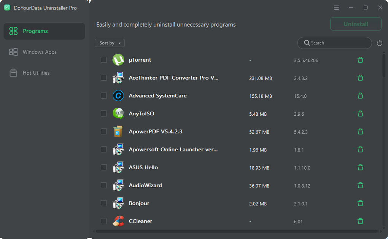The image size is (388, 239).
Task: Click the trash icon for AceThinker PDF Converter
Action: click(360, 78)
